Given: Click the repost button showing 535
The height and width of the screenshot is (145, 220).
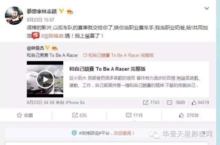Looking at the screenshot, I should (x=79, y=115).
